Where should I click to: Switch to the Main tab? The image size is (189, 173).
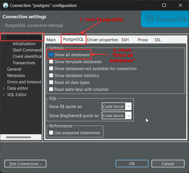coord(51,40)
